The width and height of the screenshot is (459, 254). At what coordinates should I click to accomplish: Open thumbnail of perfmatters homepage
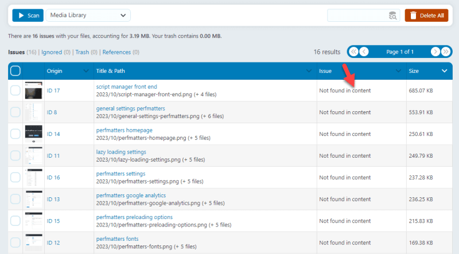pyautogui.click(x=34, y=134)
